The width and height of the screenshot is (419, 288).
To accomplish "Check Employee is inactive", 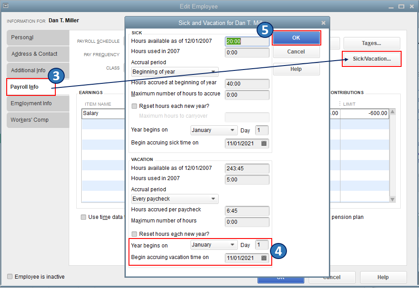I will pos(10,276).
